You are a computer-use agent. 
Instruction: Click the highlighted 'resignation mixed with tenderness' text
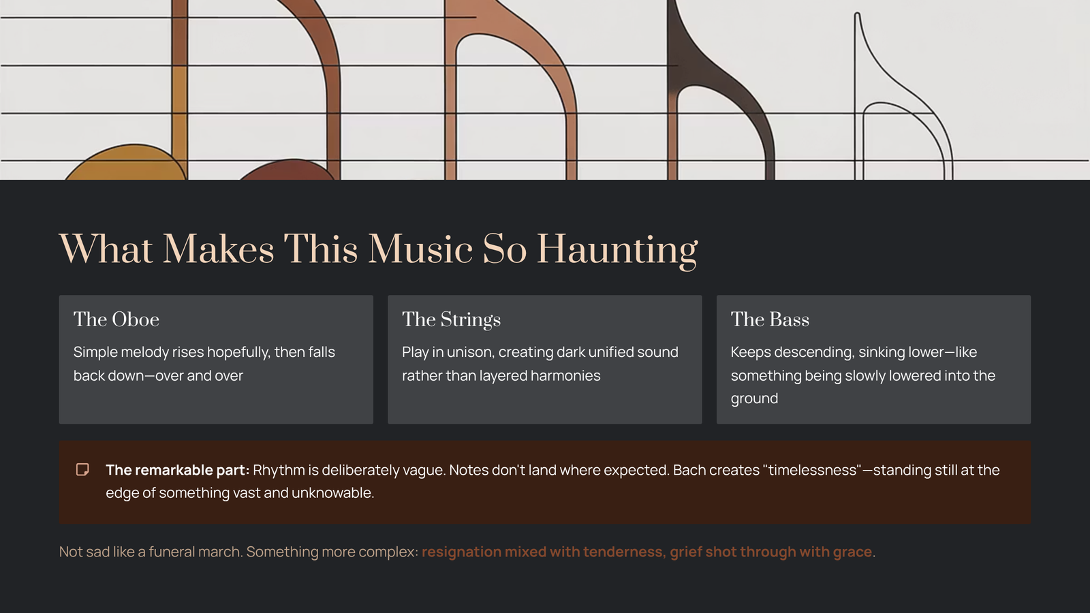tap(542, 552)
